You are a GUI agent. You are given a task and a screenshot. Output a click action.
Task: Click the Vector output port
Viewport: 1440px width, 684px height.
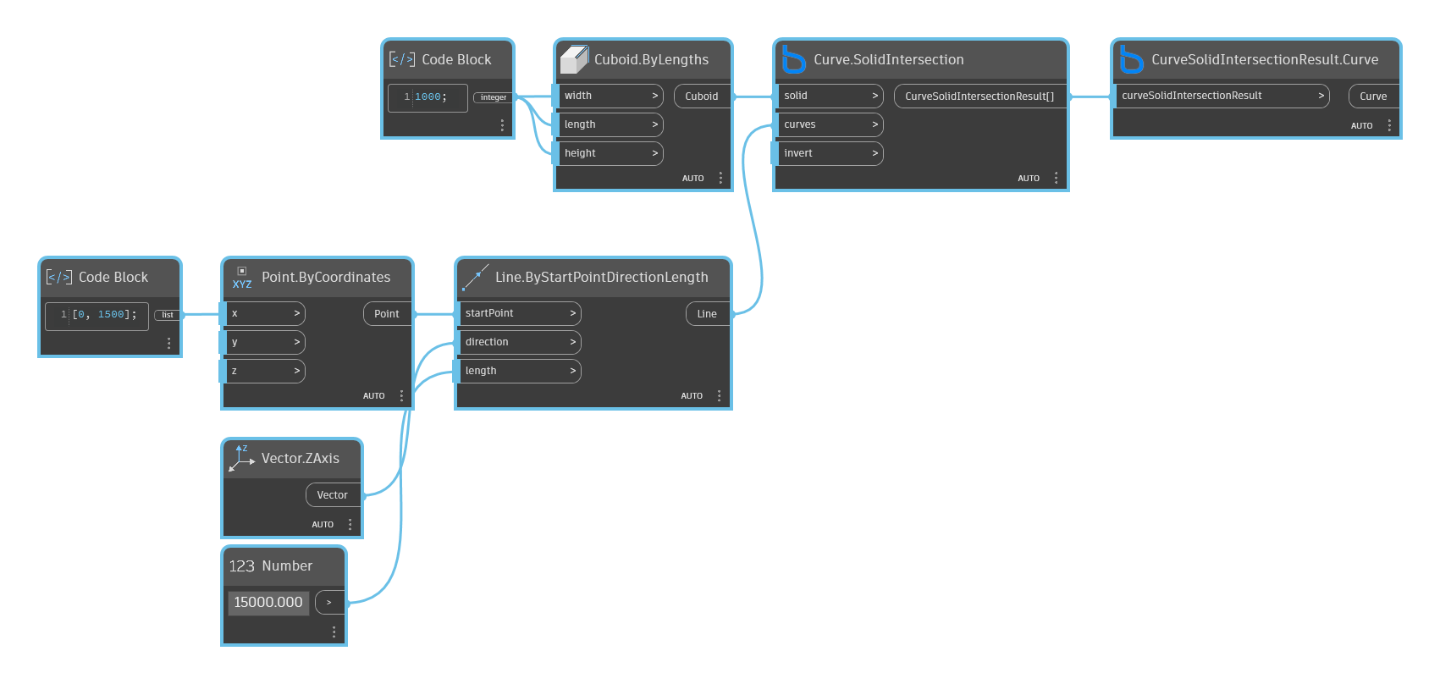[x=333, y=494]
